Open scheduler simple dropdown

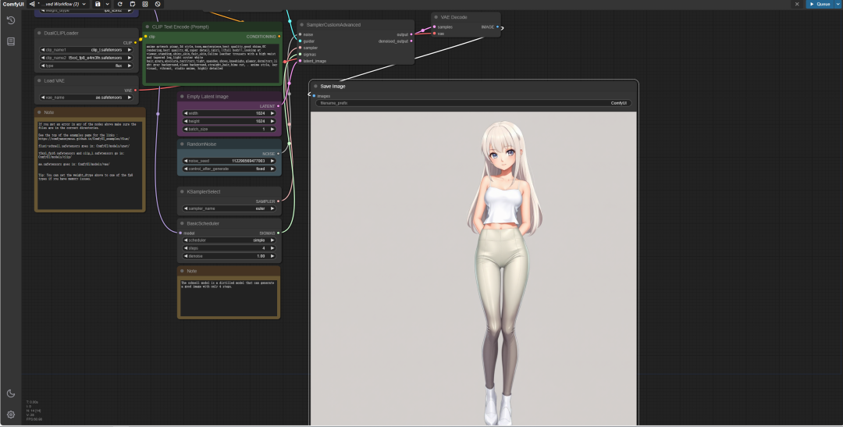tap(229, 240)
